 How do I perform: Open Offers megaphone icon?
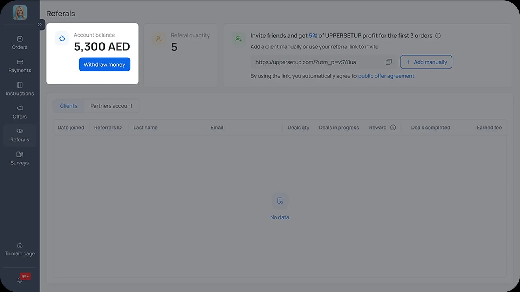(20, 108)
